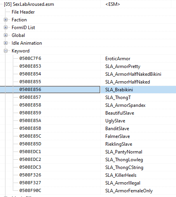Click the UglySlave editor ID
The height and width of the screenshot is (197, 176).
coord(115,121)
